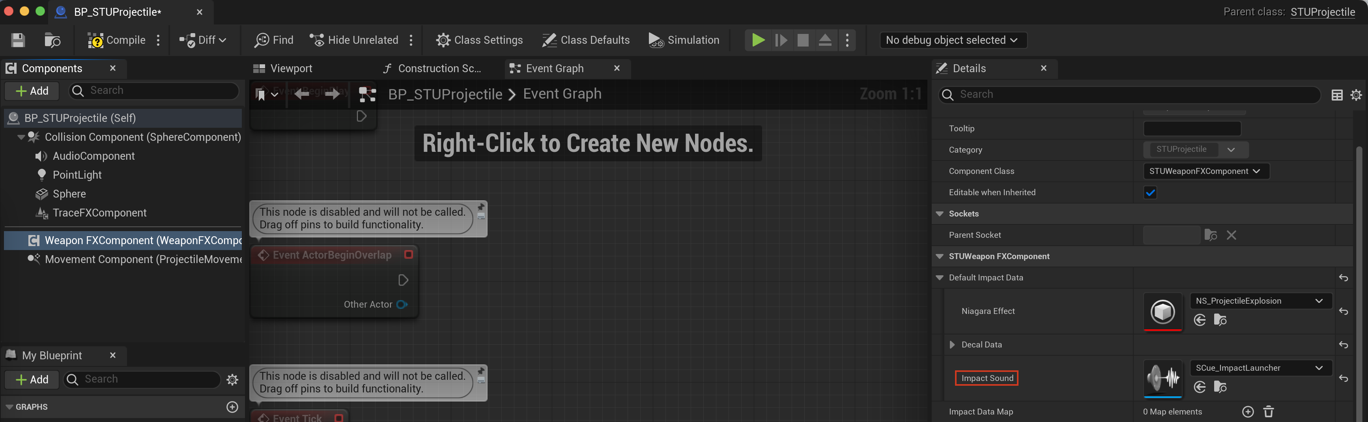
Task: Click the Stop playback icon
Action: click(803, 40)
